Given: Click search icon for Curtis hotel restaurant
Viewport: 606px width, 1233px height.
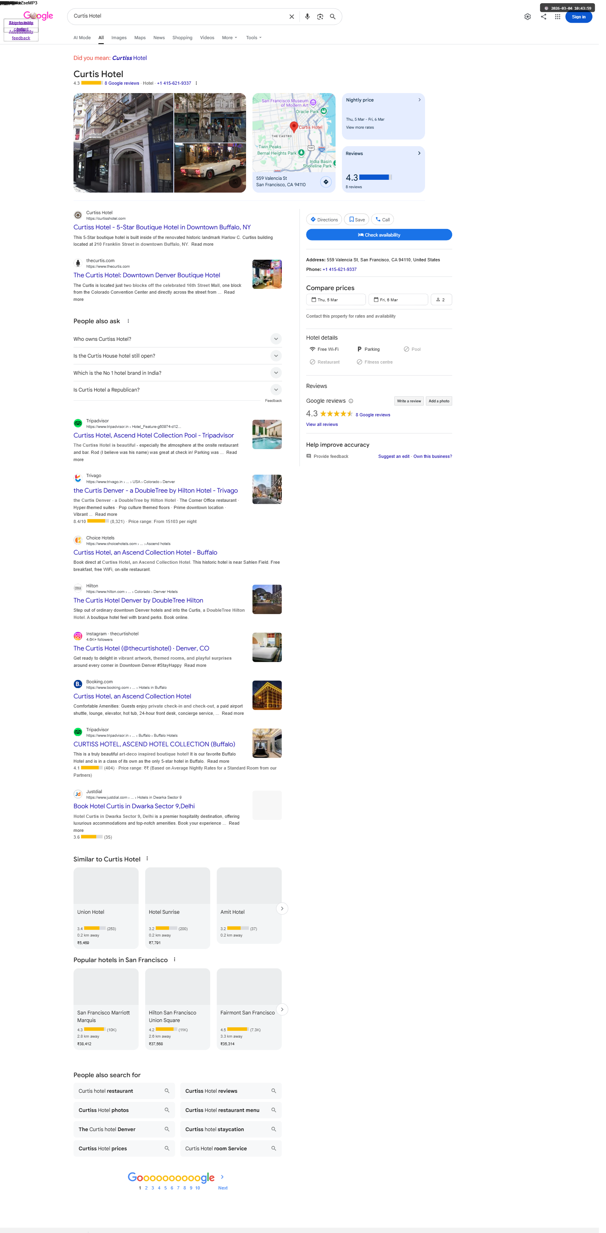Looking at the screenshot, I should coord(167,1091).
